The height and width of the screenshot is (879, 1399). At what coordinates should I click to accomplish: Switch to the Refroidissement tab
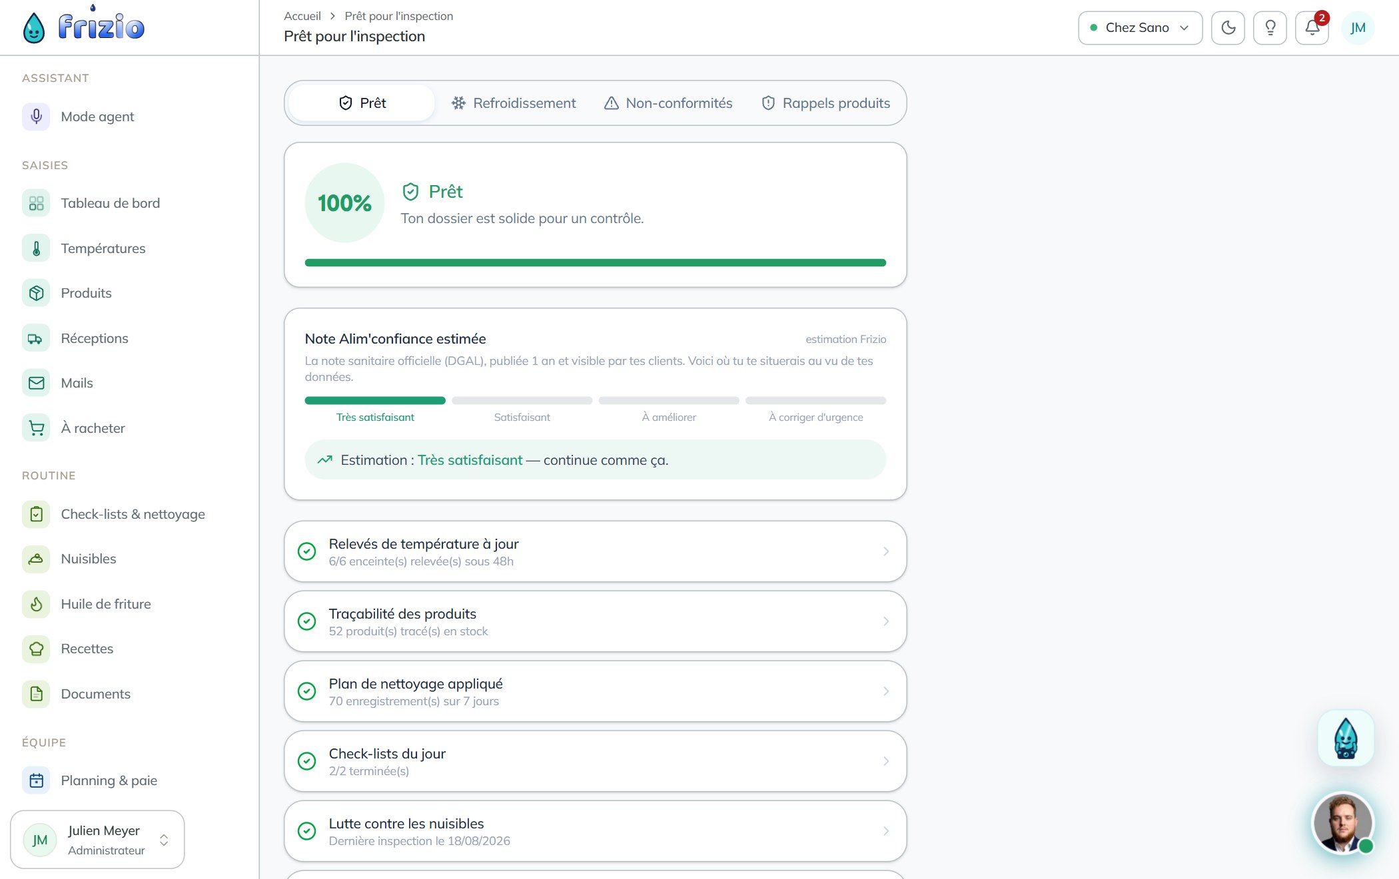[514, 103]
